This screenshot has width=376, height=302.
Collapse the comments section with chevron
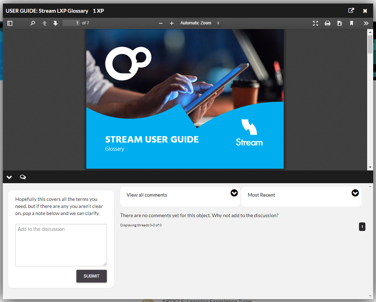coord(10,177)
